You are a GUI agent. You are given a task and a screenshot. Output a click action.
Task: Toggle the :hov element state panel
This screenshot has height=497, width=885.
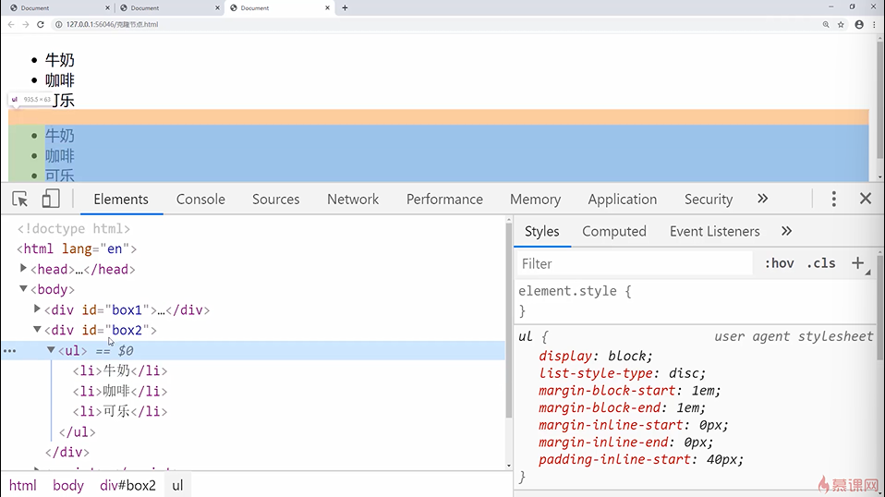pyautogui.click(x=779, y=263)
